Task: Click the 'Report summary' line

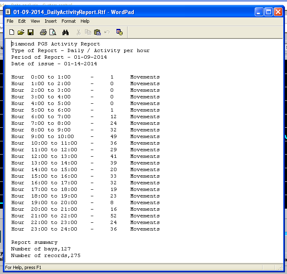Action: pyautogui.click(x=34, y=242)
